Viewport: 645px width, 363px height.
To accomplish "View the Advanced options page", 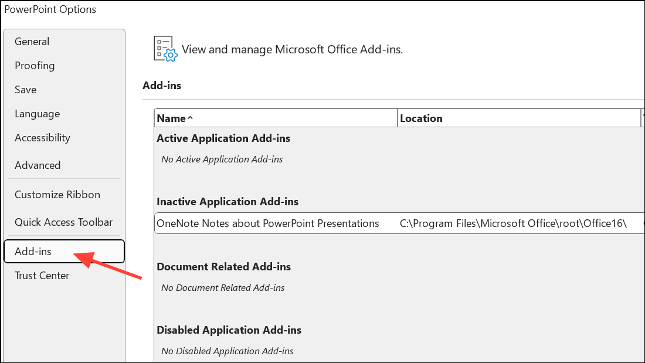I will pyautogui.click(x=38, y=165).
